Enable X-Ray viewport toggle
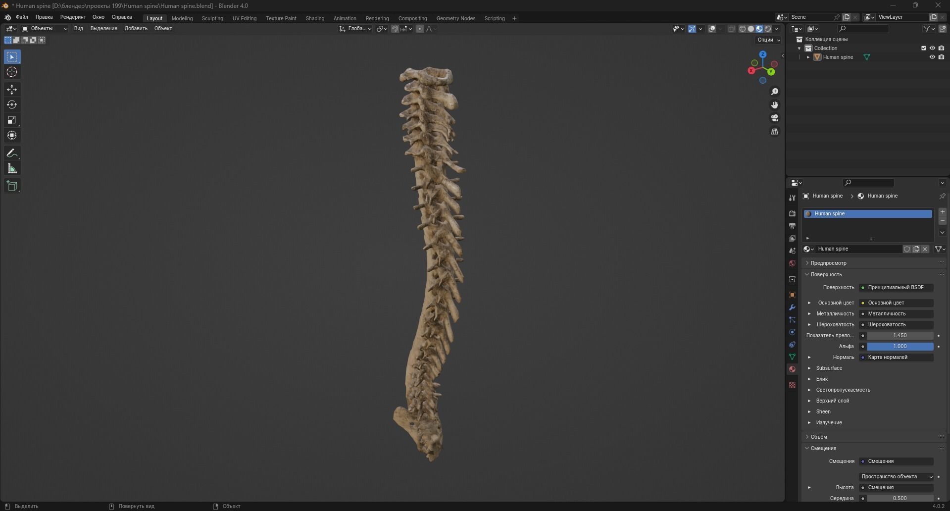Image resolution: width=950 pixels, height=511 pixels. point(732,29)
